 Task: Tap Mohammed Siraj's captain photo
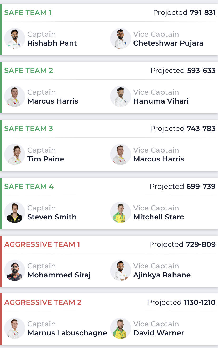coord(15,271)
